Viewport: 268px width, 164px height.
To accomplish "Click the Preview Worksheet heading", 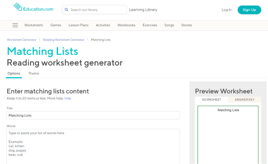I will (224, 91).
